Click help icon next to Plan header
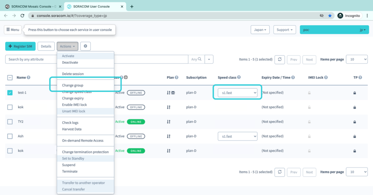The width and height of the screenshot is (373, 195). [x=177, y=77]
